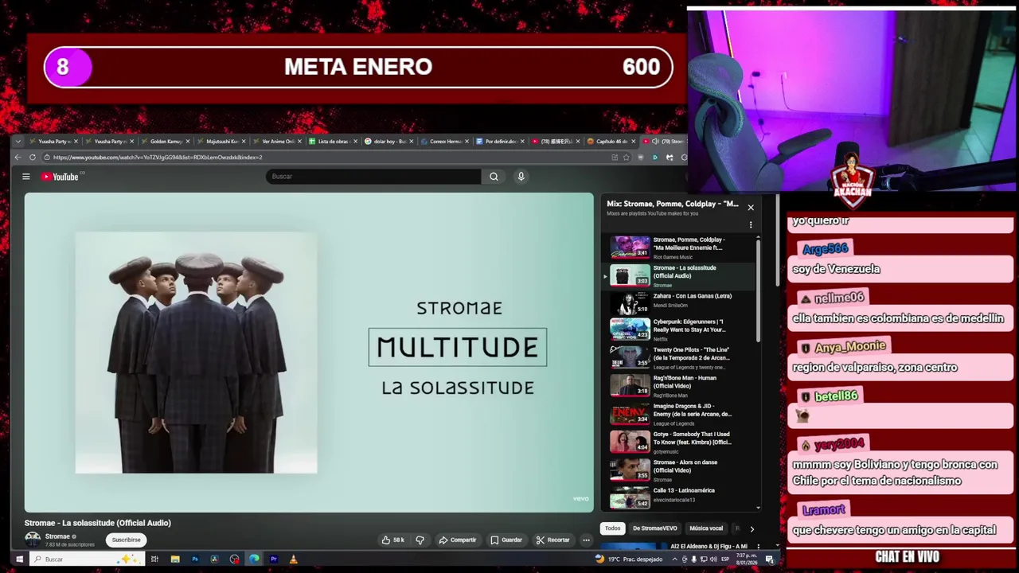Show hidden system tray icons

pyautogui.click(x=674, y=559)
